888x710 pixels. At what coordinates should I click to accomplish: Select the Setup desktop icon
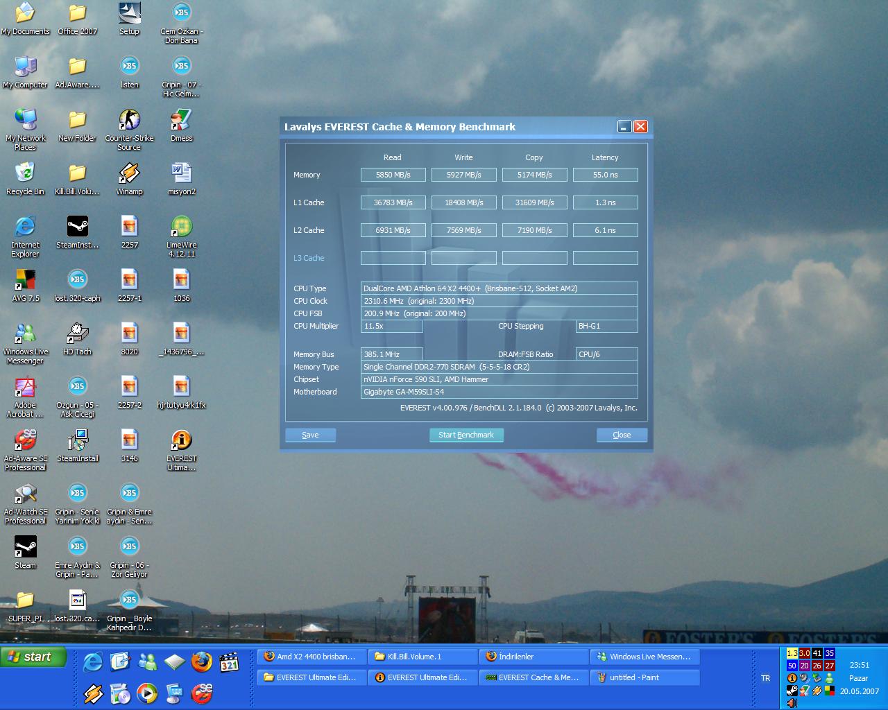pos(129,19)
